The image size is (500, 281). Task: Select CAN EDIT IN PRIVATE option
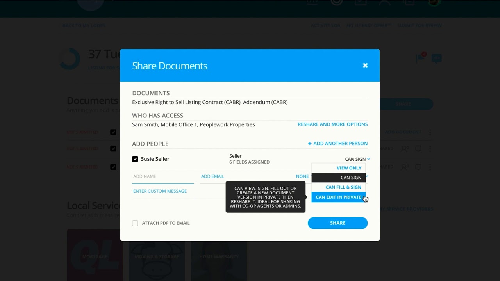[339, 197]
